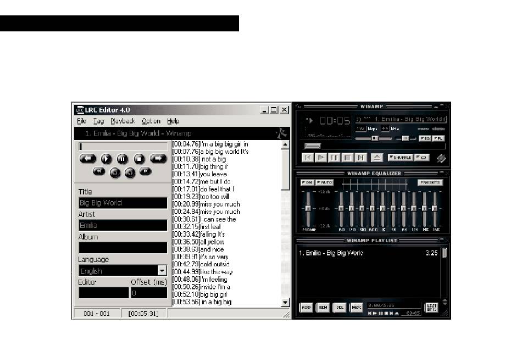Click the playlist MISC button

point(356,308)
